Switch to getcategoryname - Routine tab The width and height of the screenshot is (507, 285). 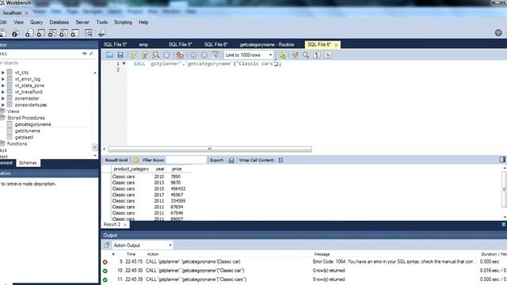pos(267,44)
